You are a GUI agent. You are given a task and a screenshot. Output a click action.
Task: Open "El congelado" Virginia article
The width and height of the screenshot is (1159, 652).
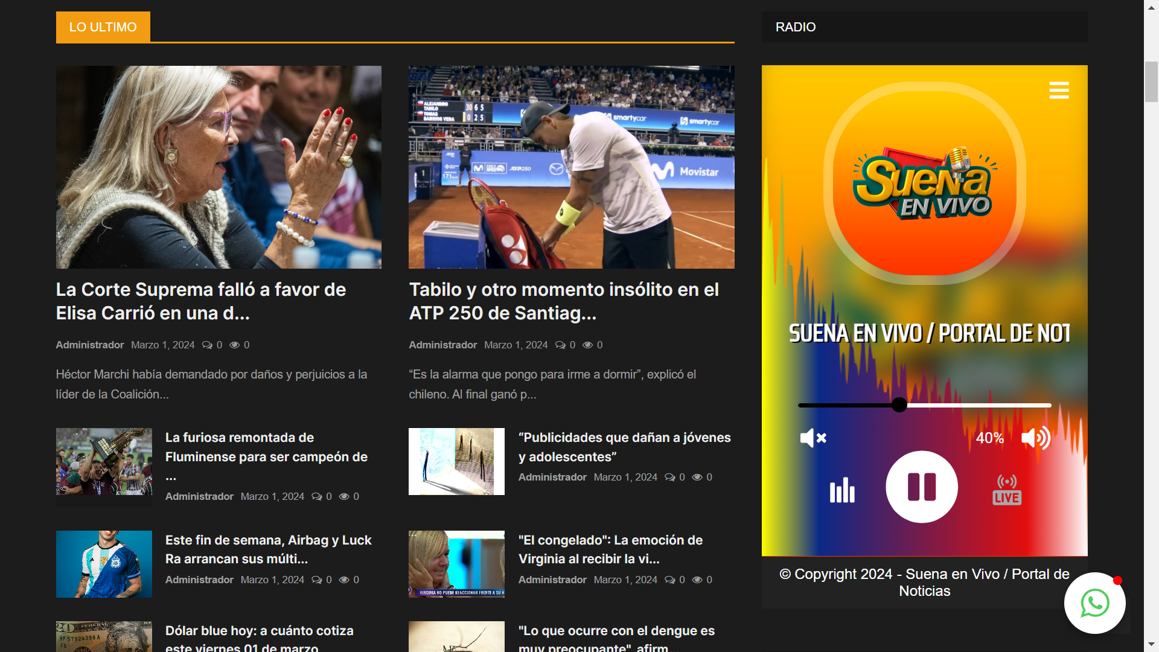coord(610,549)
